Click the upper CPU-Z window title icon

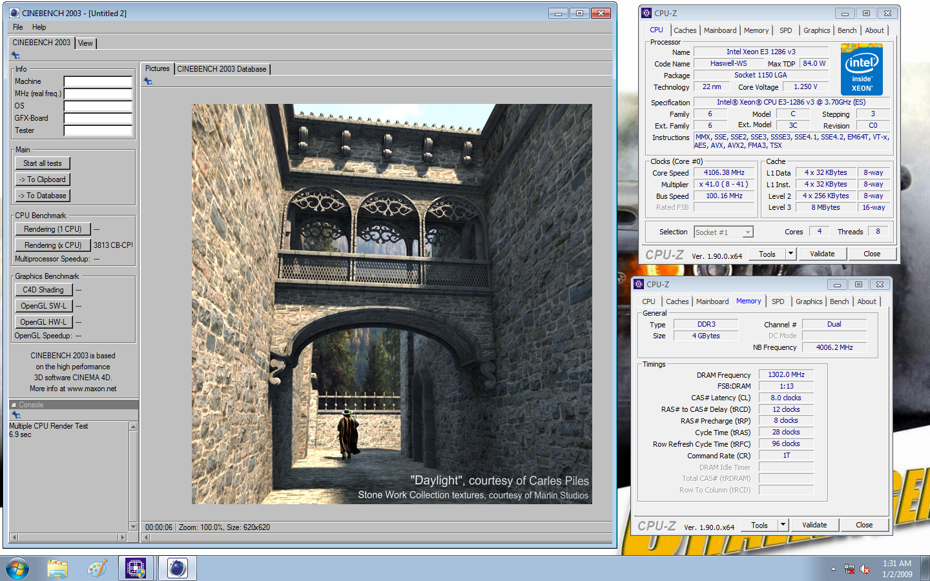647,13
